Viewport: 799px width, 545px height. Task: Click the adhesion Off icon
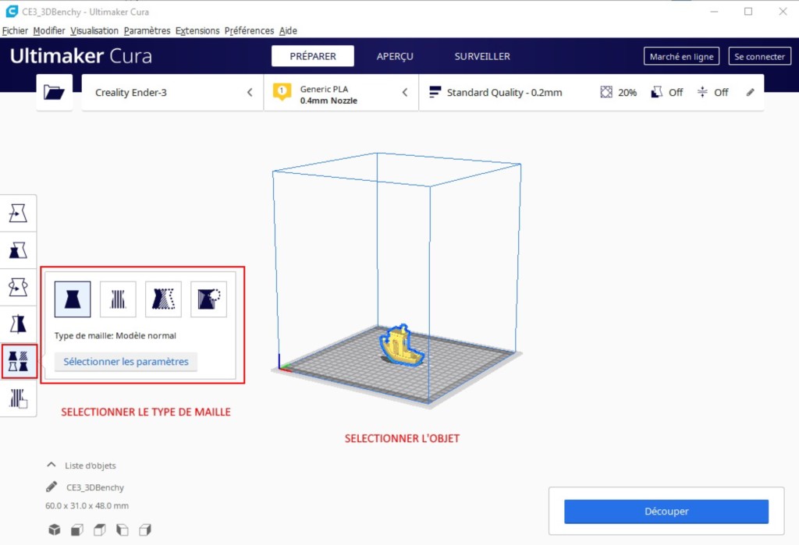coord(702,92)
